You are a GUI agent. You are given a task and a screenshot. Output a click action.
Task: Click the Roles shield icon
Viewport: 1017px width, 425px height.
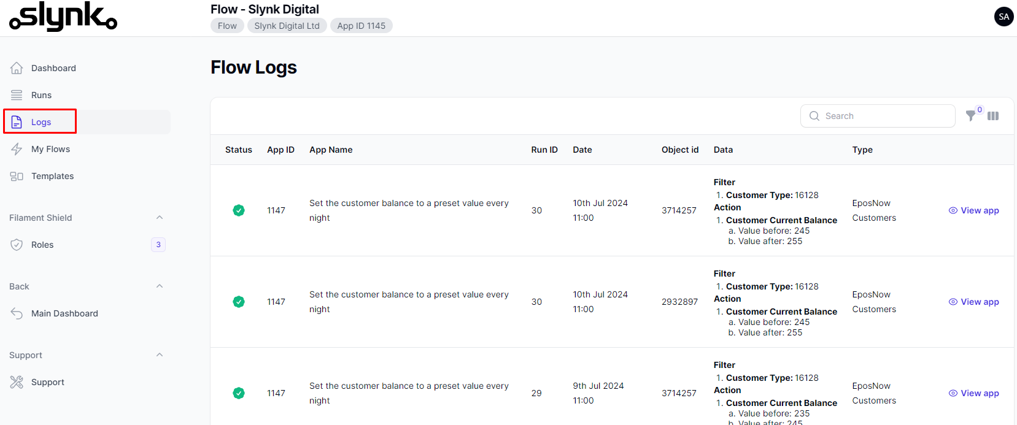(17, 245)
